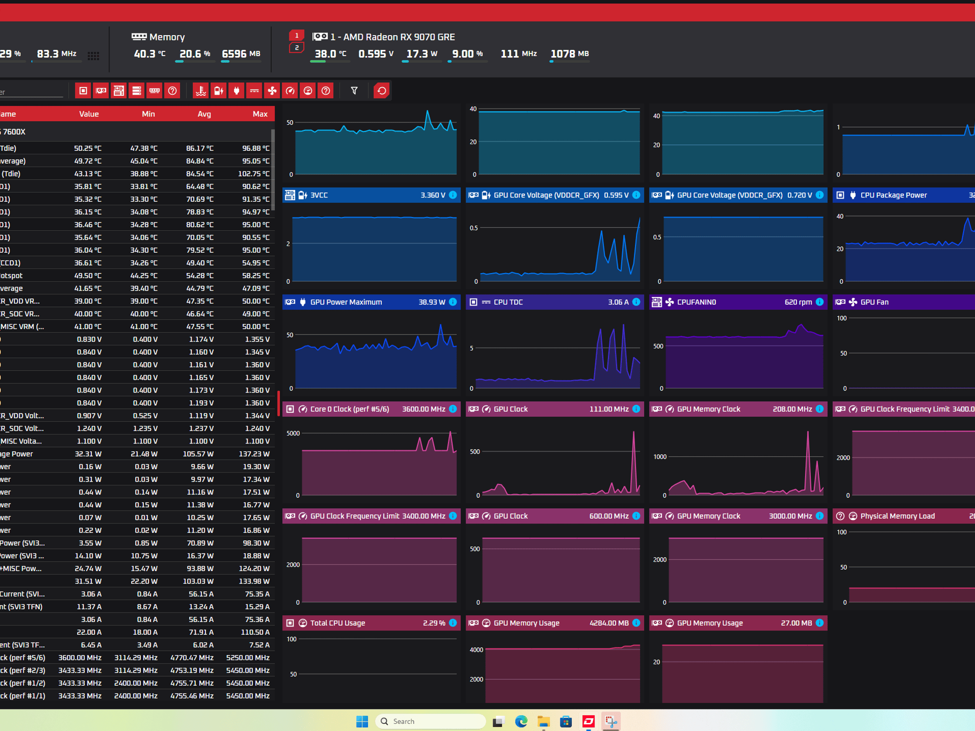Screen dimensions: 975x731
Task: Toggle the memory module sensor filter
Action: [x=154, y=90]
